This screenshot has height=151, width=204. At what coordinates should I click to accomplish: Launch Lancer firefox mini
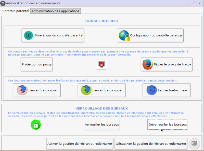(37, 90)
